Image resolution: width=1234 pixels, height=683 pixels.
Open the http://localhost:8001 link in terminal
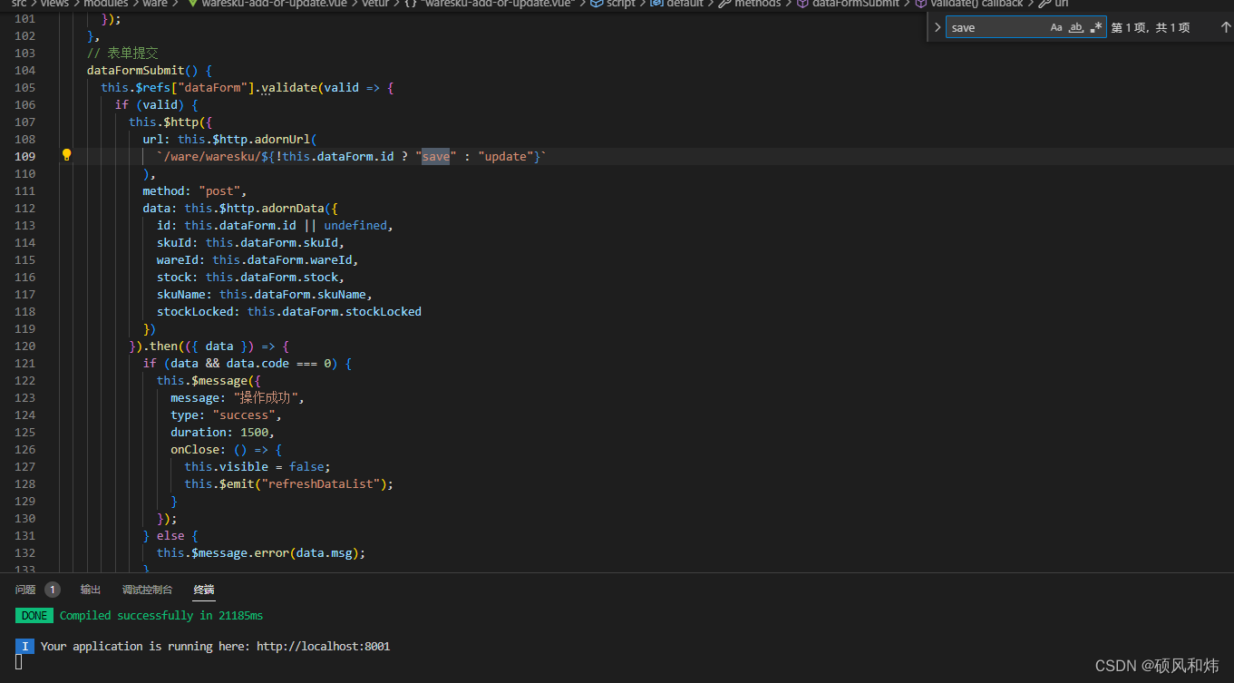tap(323, 646)
